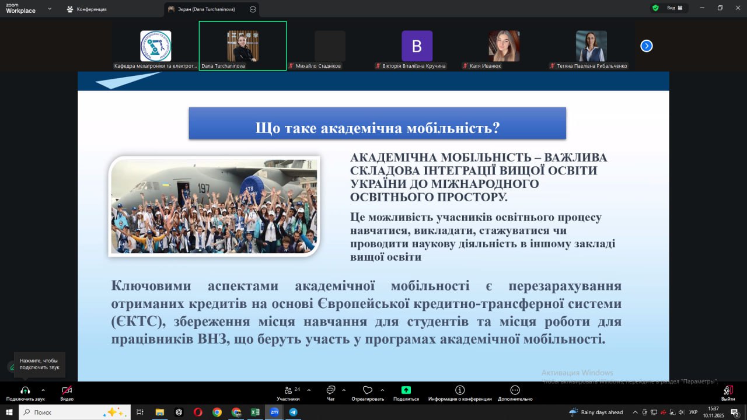Screen dimensions: 747x420
Task: Toggle Connect audio (Подключить звук)
Action: [x=25, y=390]
